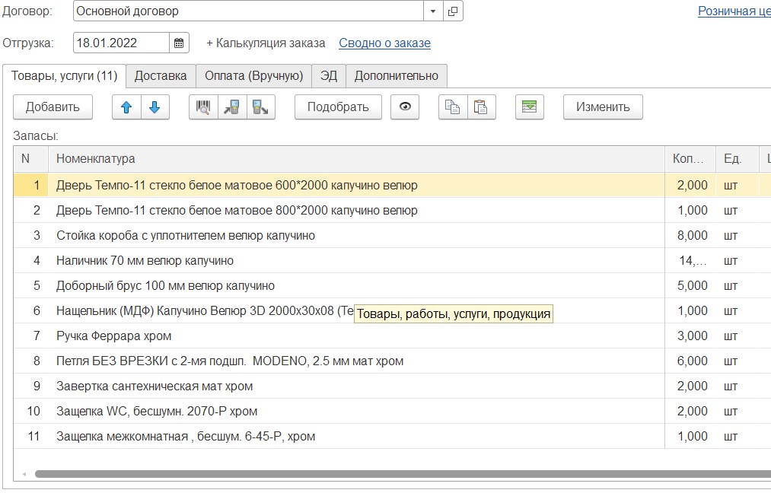Click the paste rows icon
771x493 pixels.
click(x=481, y=107)
